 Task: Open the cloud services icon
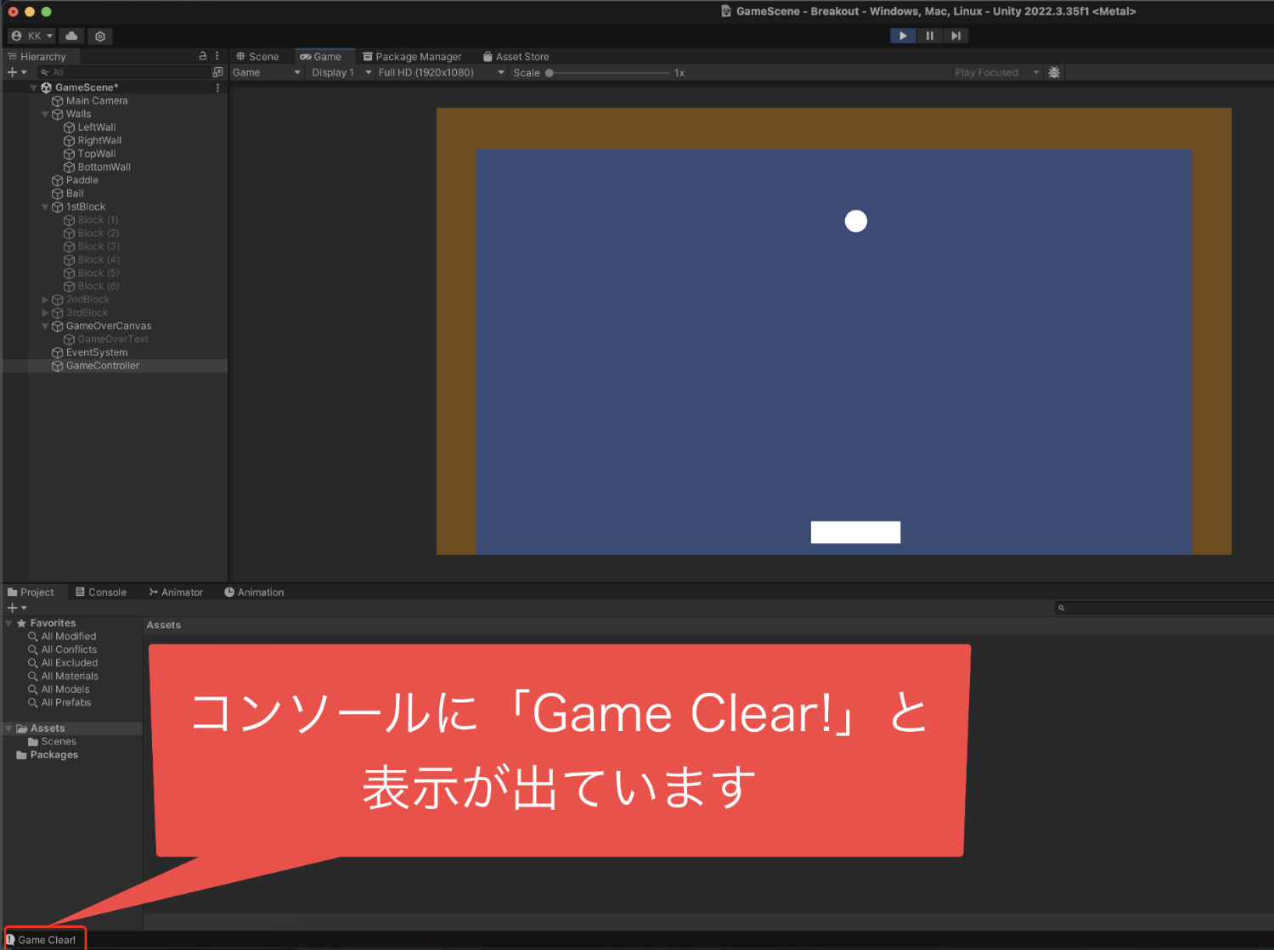click(71, 36)
